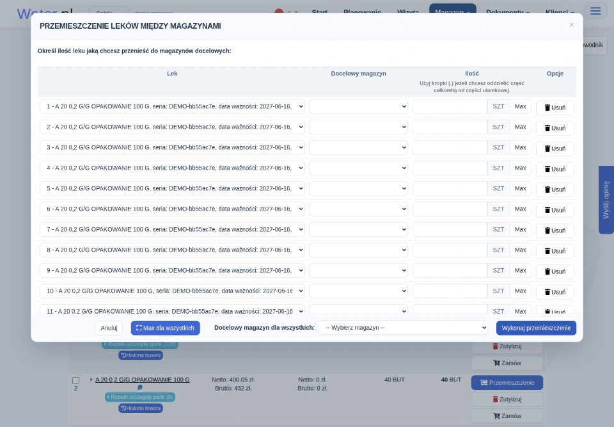Image resolution: width=614 pixels, height=427 pixels.
Task: Click Wykonaj przemieszczenie
Action: pyautogui.click(x=536, y=328)
